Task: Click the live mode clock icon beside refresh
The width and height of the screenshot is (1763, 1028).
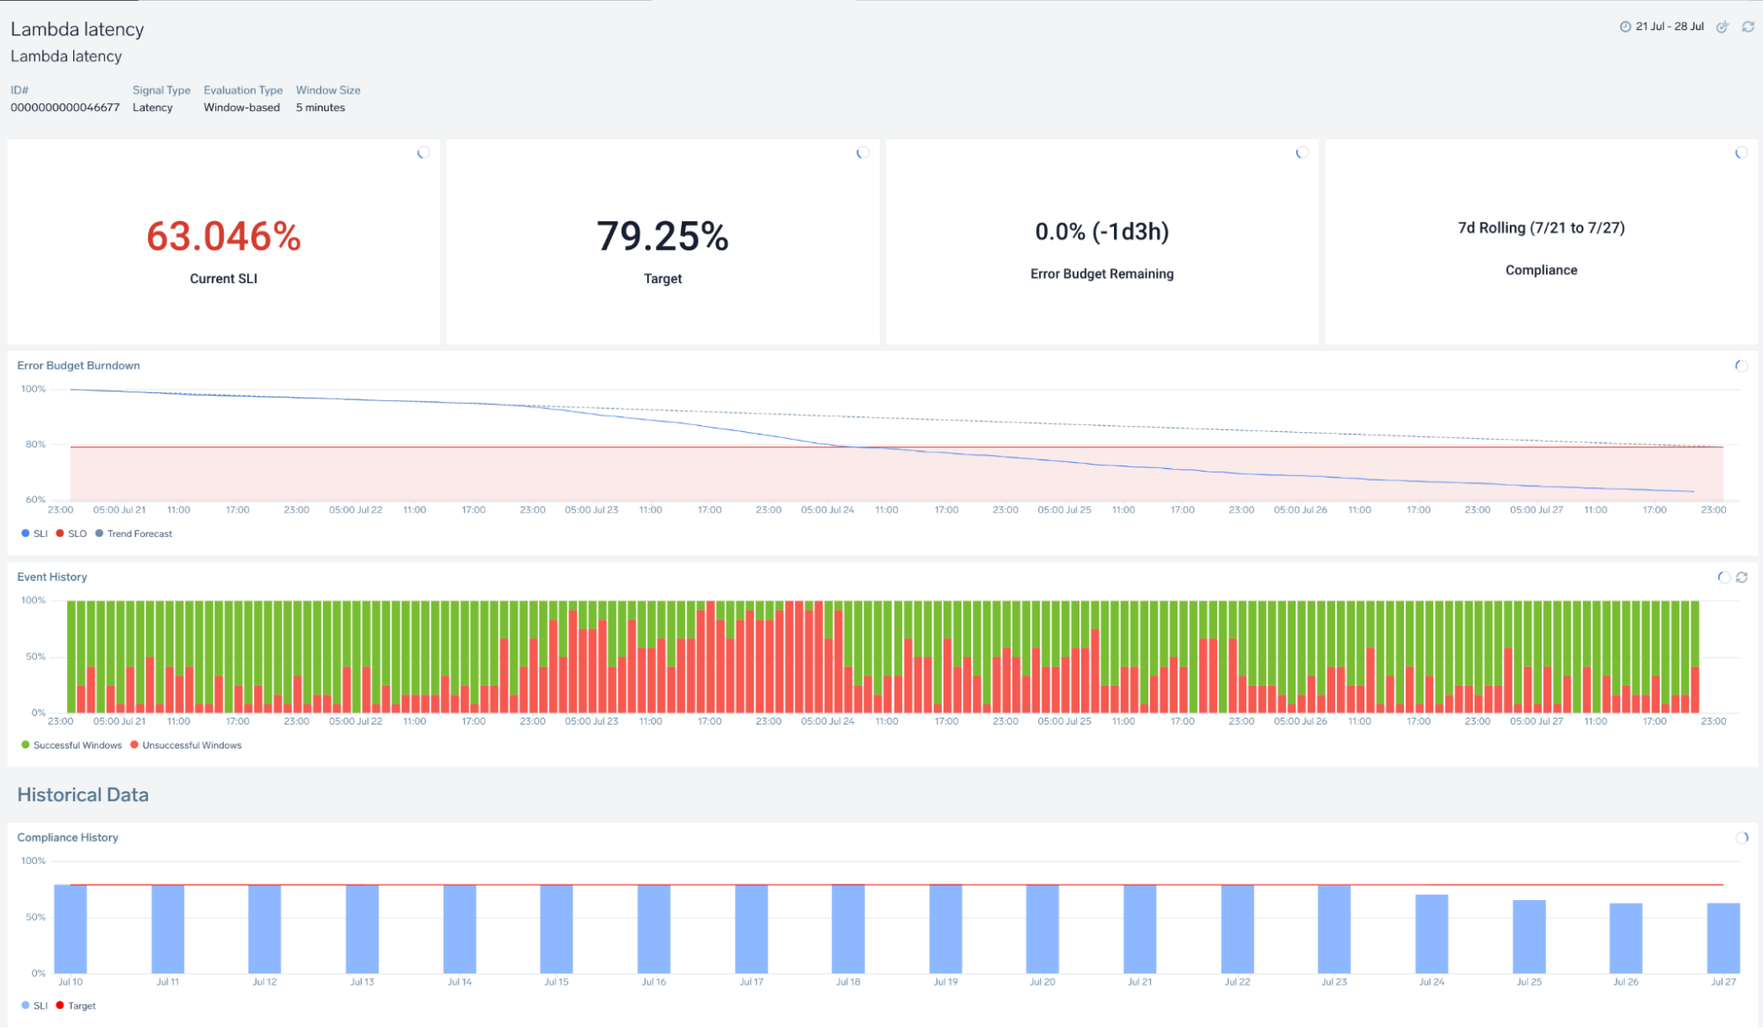Action: (1722, 27)
